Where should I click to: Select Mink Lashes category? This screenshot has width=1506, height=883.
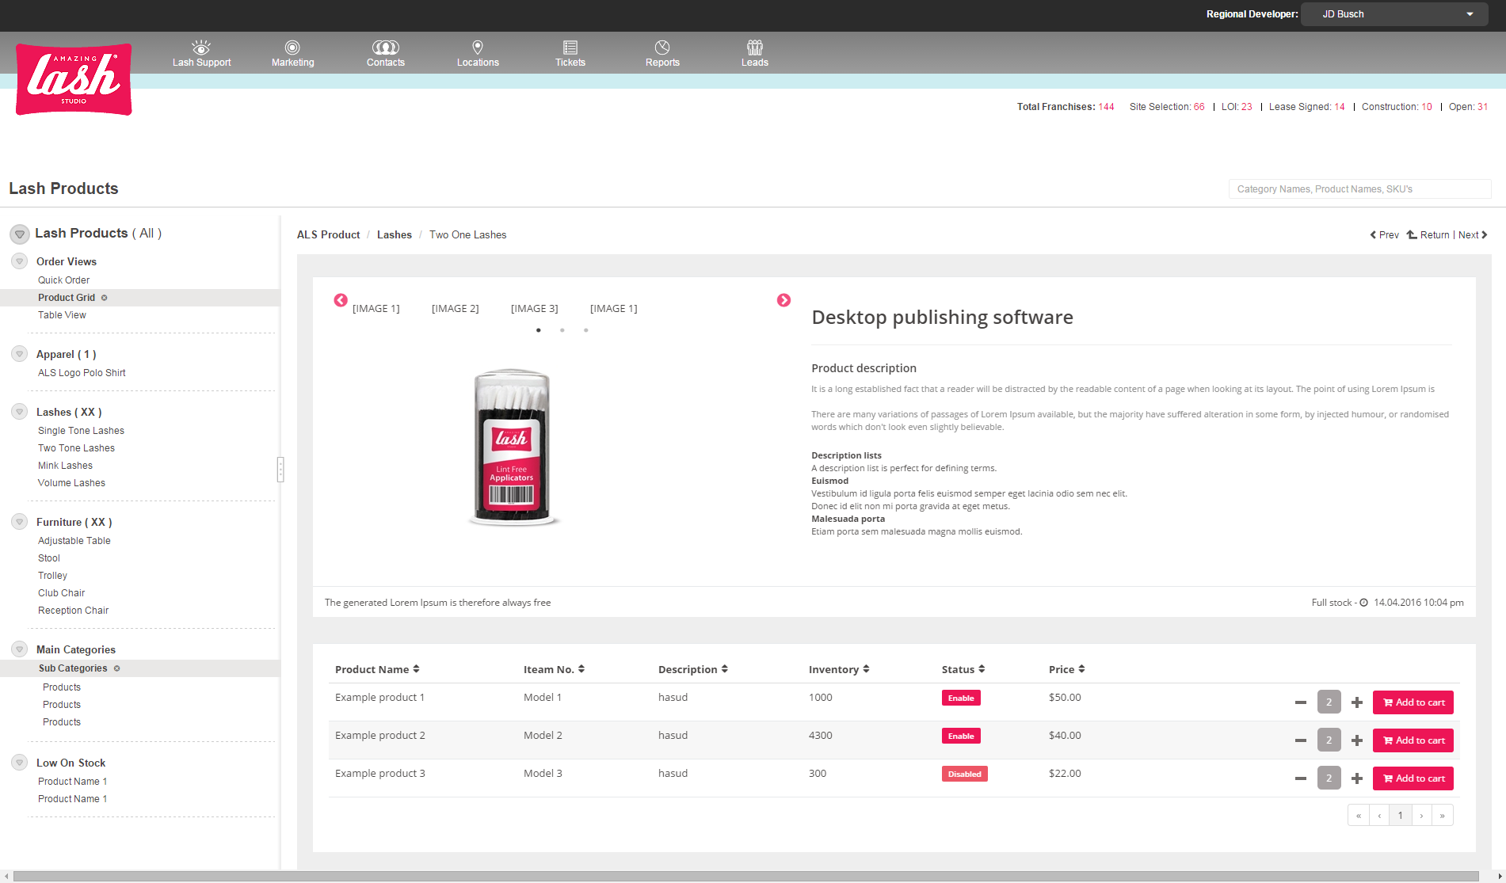coord(65,466)
